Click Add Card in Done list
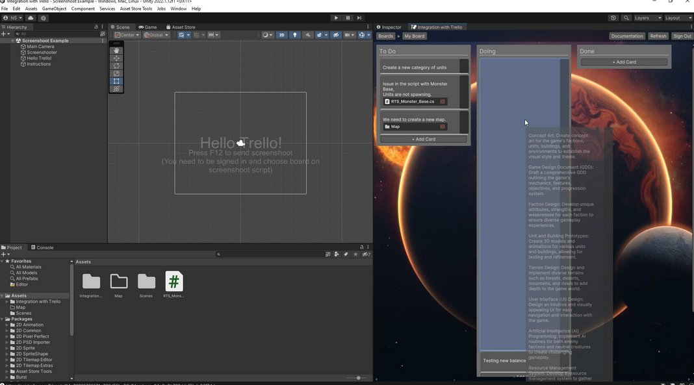The width and height of the screenshot is (694, 385). [624, 62]
